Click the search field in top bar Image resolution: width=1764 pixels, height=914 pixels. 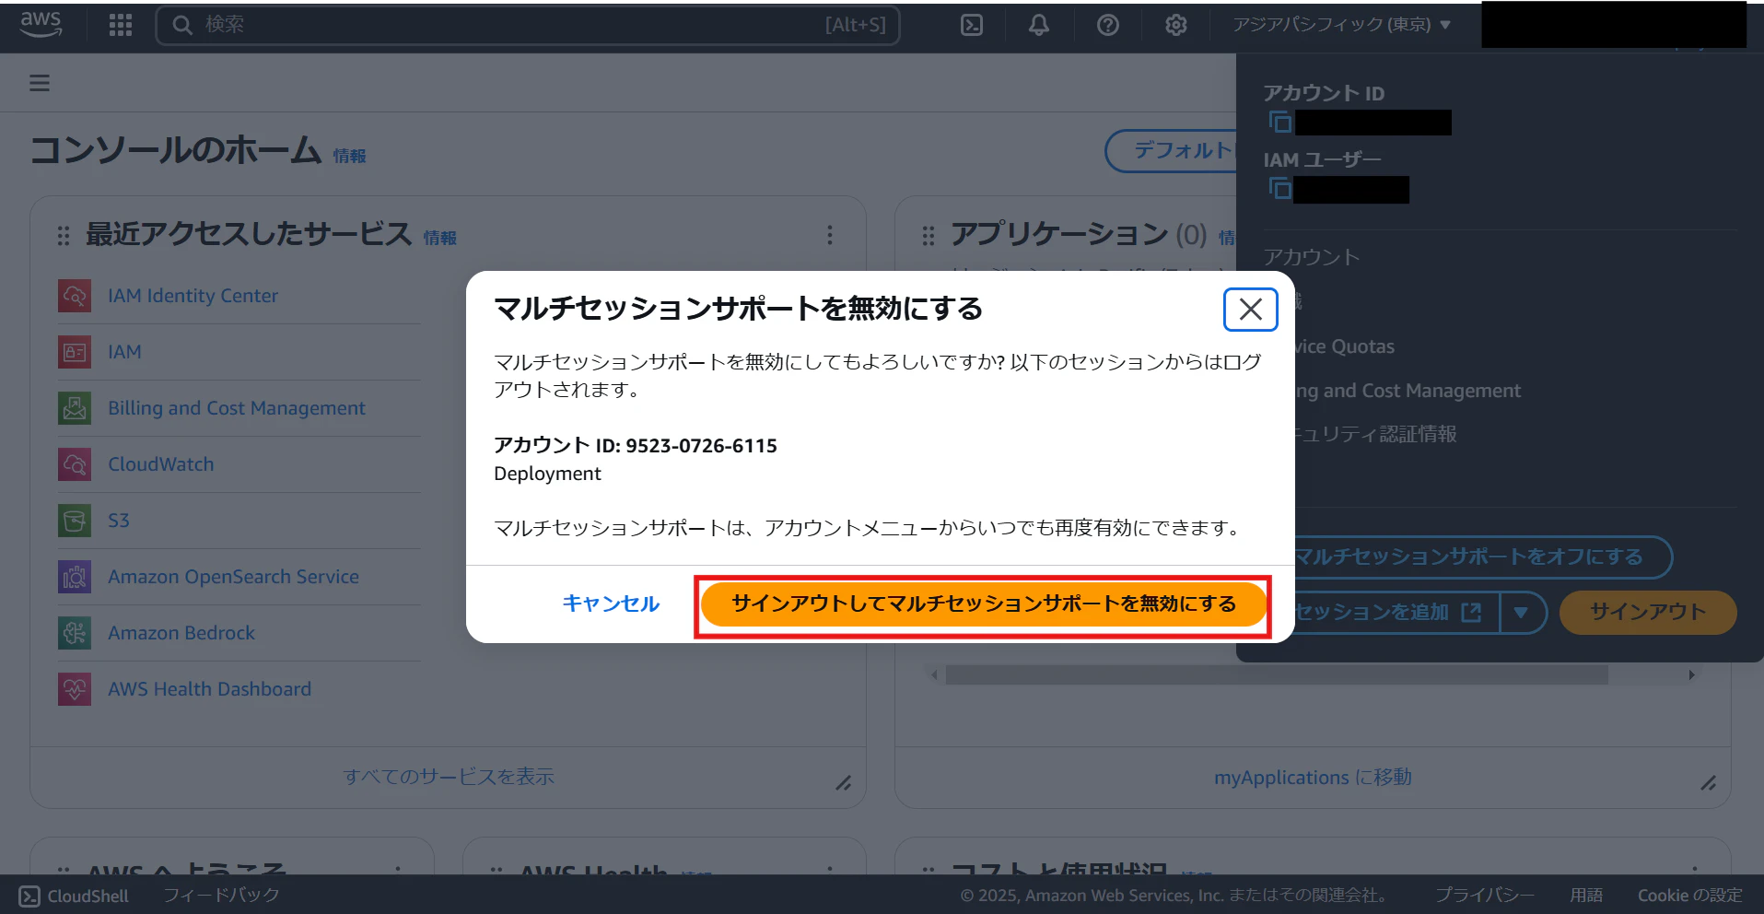tap(528, 25)
